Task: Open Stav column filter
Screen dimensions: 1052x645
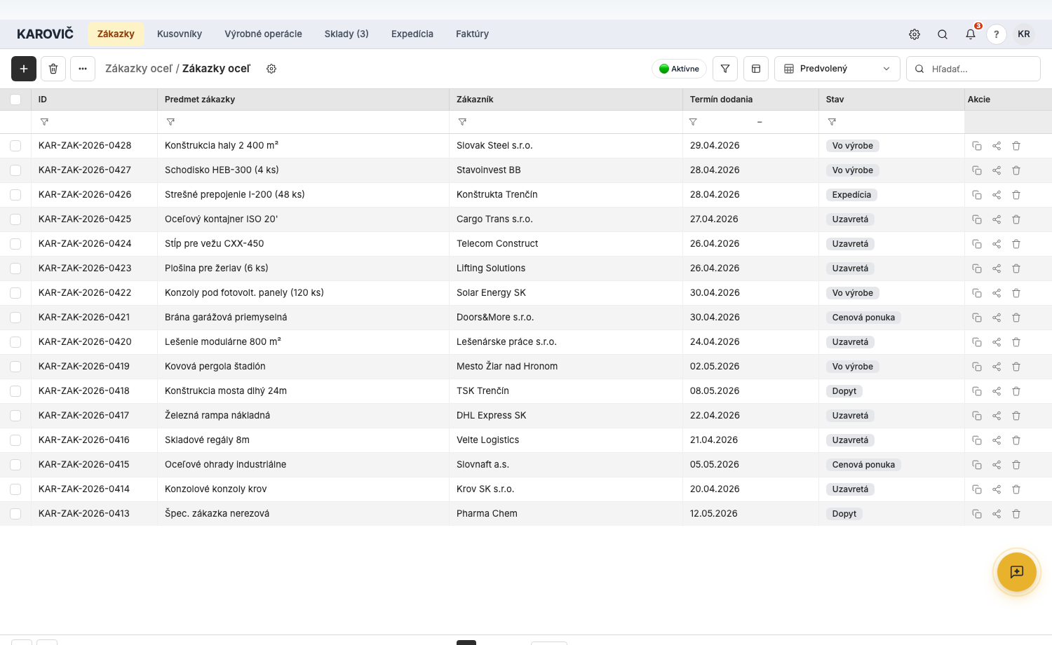Action: (x=832, y=122)
